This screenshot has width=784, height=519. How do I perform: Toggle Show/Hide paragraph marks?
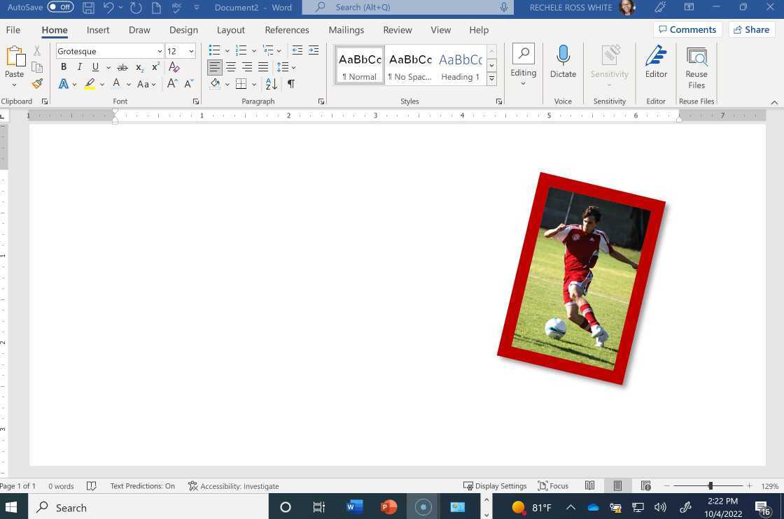click(x=290, y=83)
